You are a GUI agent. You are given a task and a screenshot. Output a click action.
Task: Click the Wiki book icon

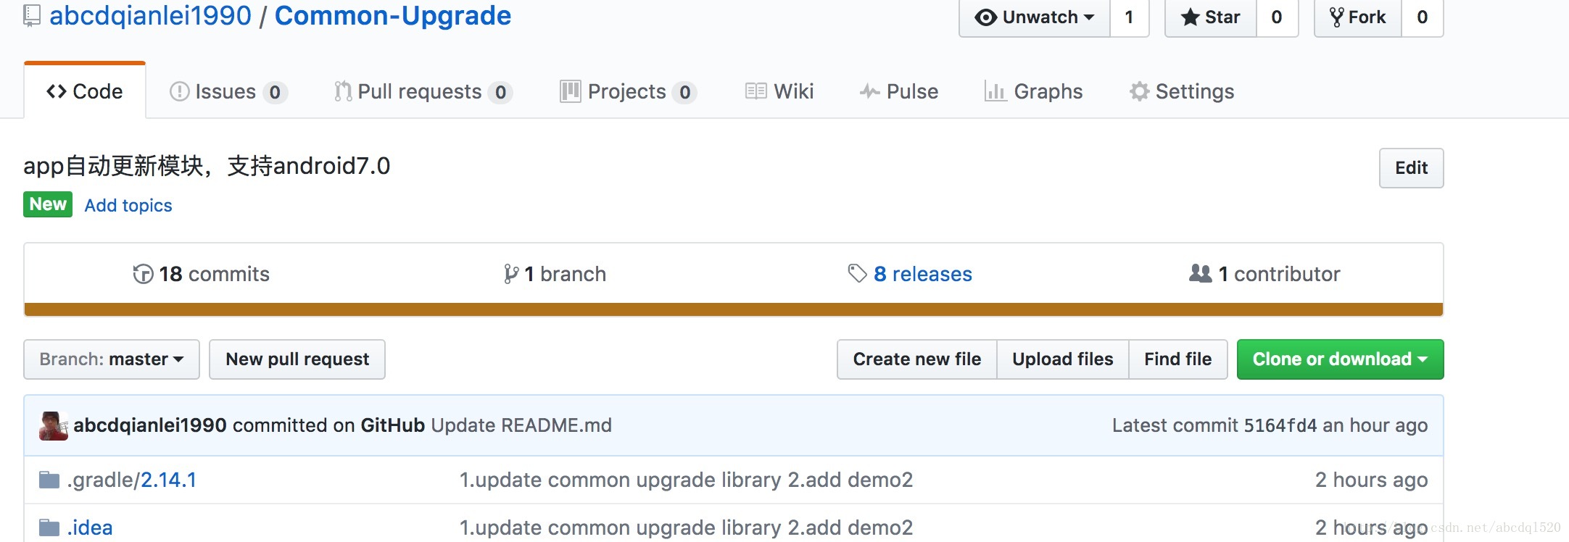(x=756, y=91)
